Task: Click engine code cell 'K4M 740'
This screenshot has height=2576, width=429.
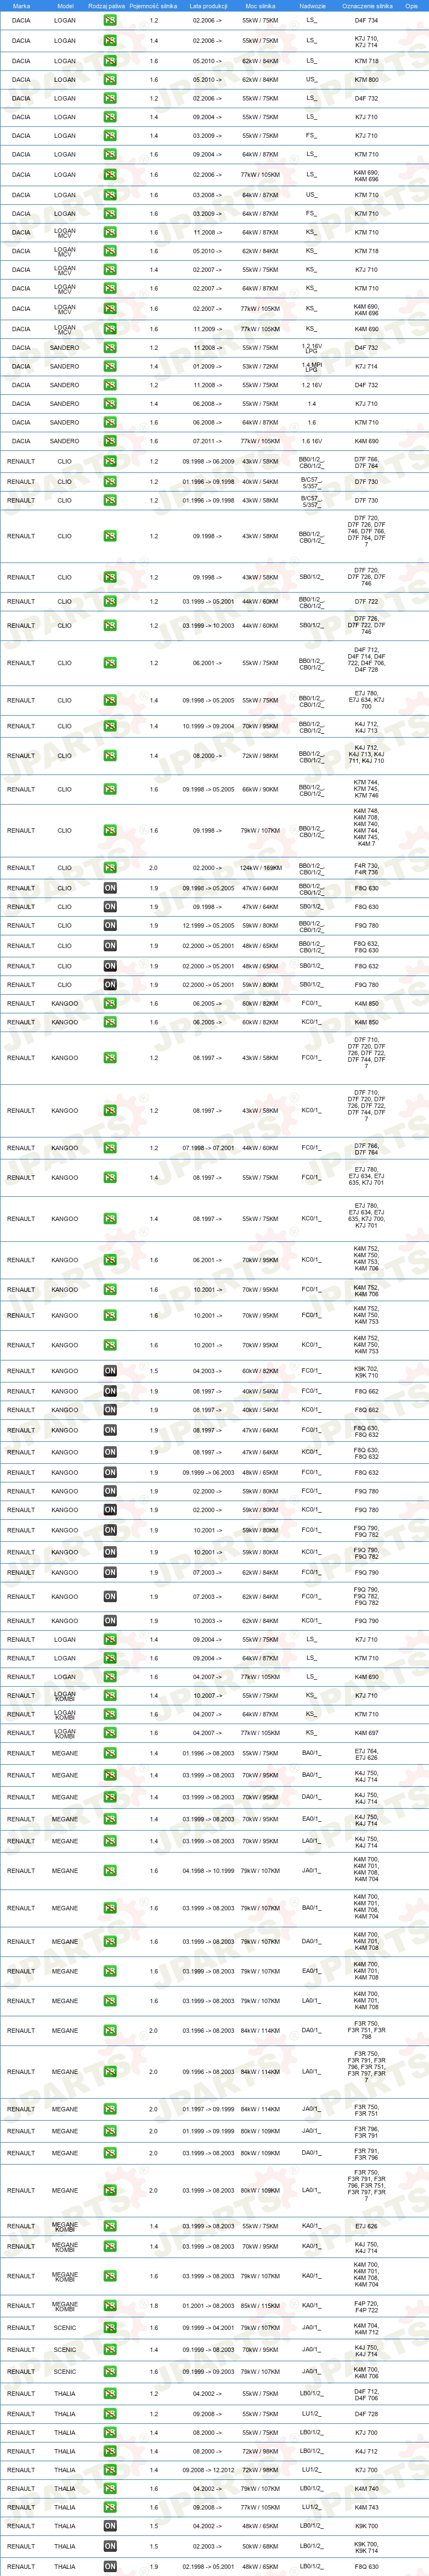Action: pyautogui.click(x=366, y=2489)
